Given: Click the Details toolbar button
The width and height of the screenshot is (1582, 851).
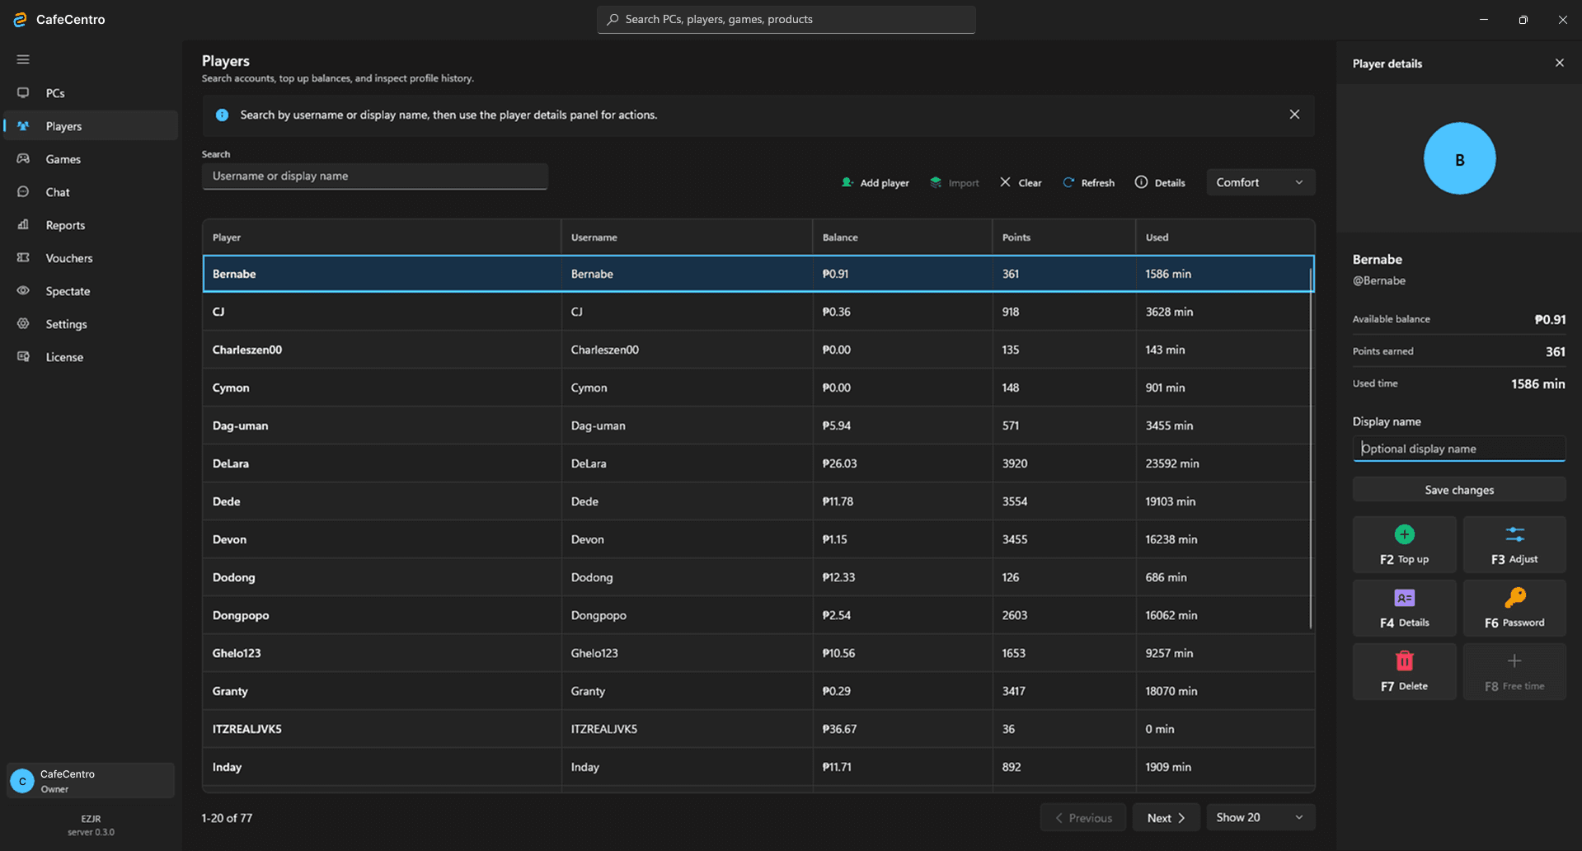Looking at the screenshot, I should 1160,182.
